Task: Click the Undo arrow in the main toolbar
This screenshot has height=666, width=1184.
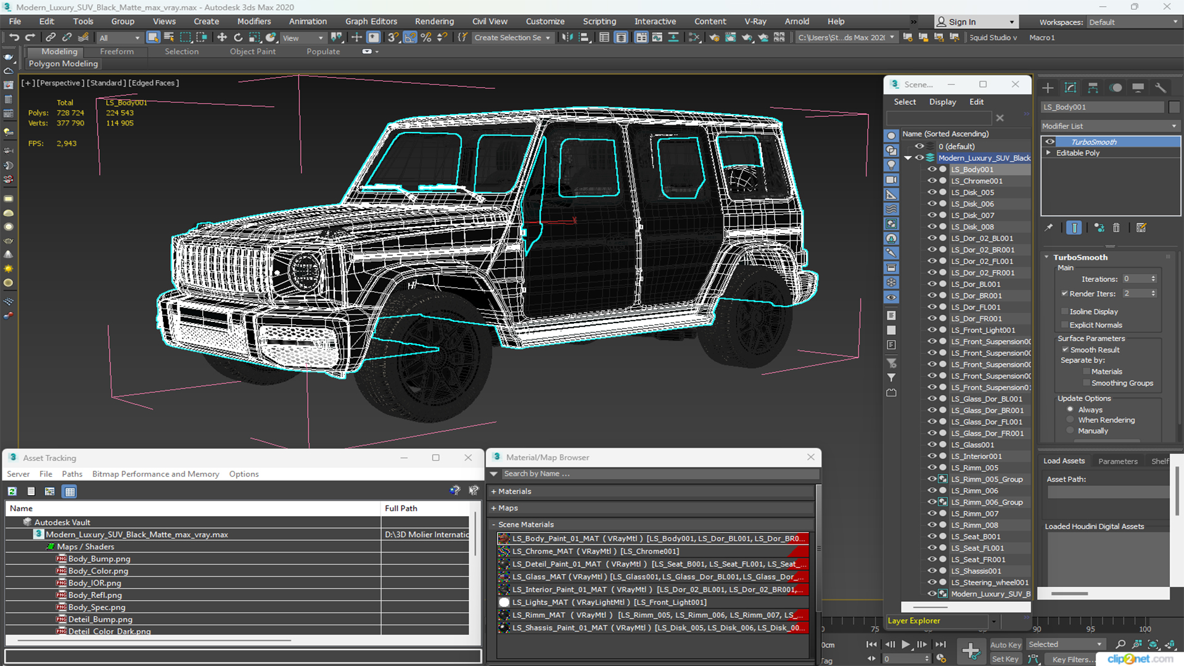Action: point(14,38)
